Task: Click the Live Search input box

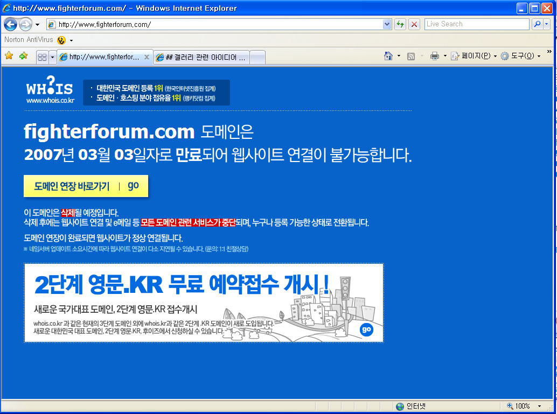Action: (477, 24)
